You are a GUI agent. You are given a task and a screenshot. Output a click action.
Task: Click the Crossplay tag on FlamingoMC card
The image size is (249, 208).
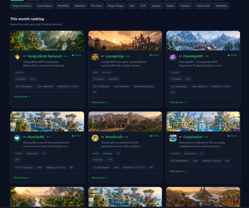(176, 79)
